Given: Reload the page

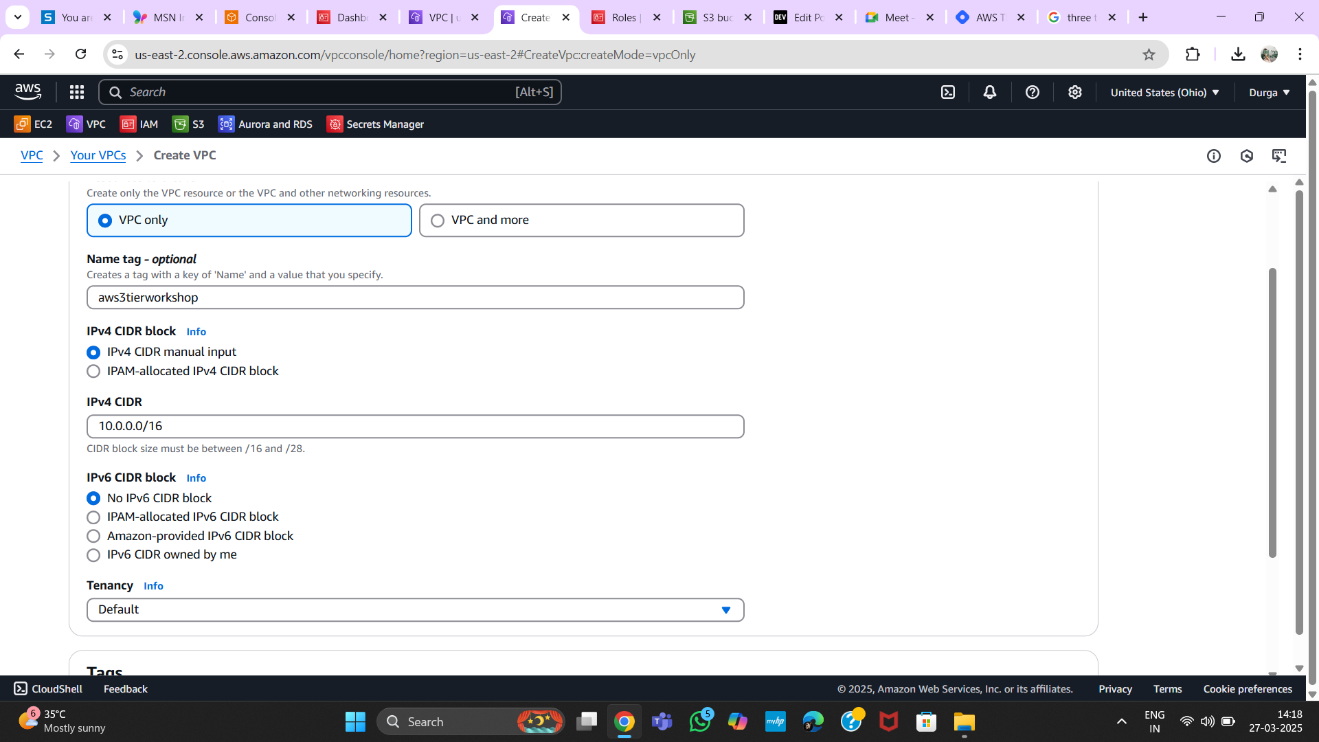Looking at the screenshot, I should pyautogui.click(x=81, y=54).
